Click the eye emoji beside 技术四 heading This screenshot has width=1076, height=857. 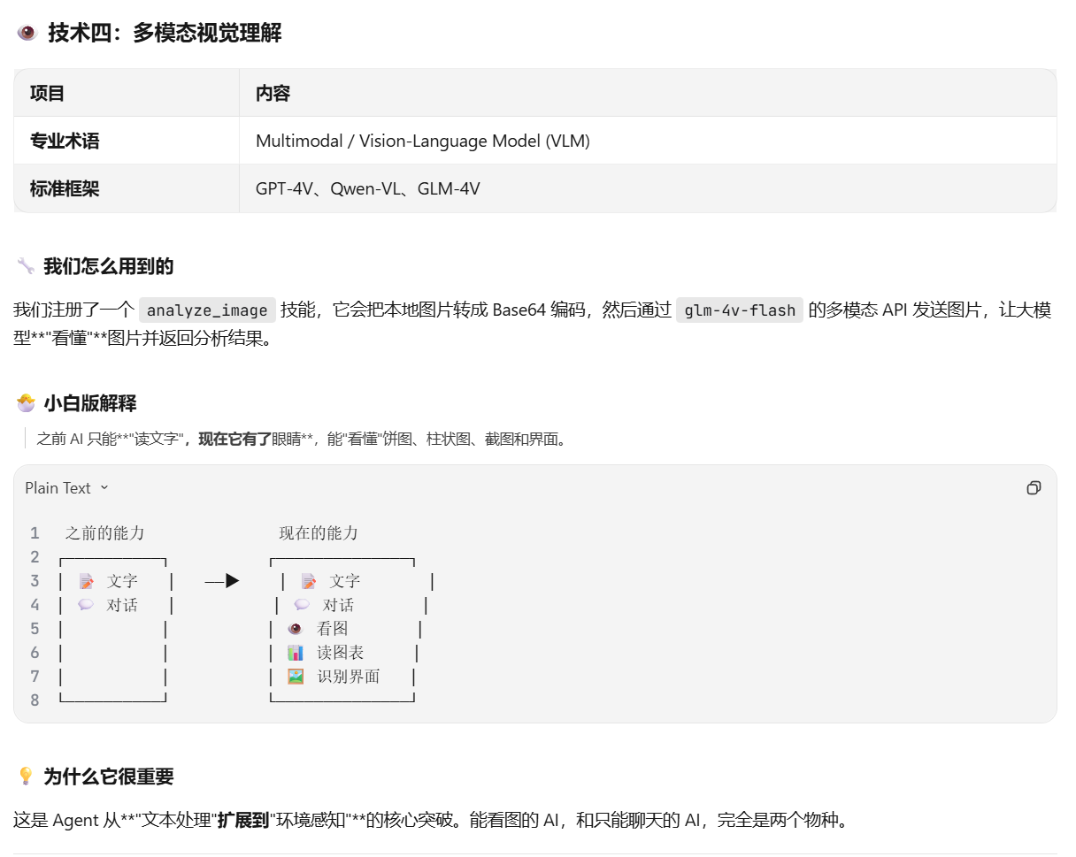(27, 33)
